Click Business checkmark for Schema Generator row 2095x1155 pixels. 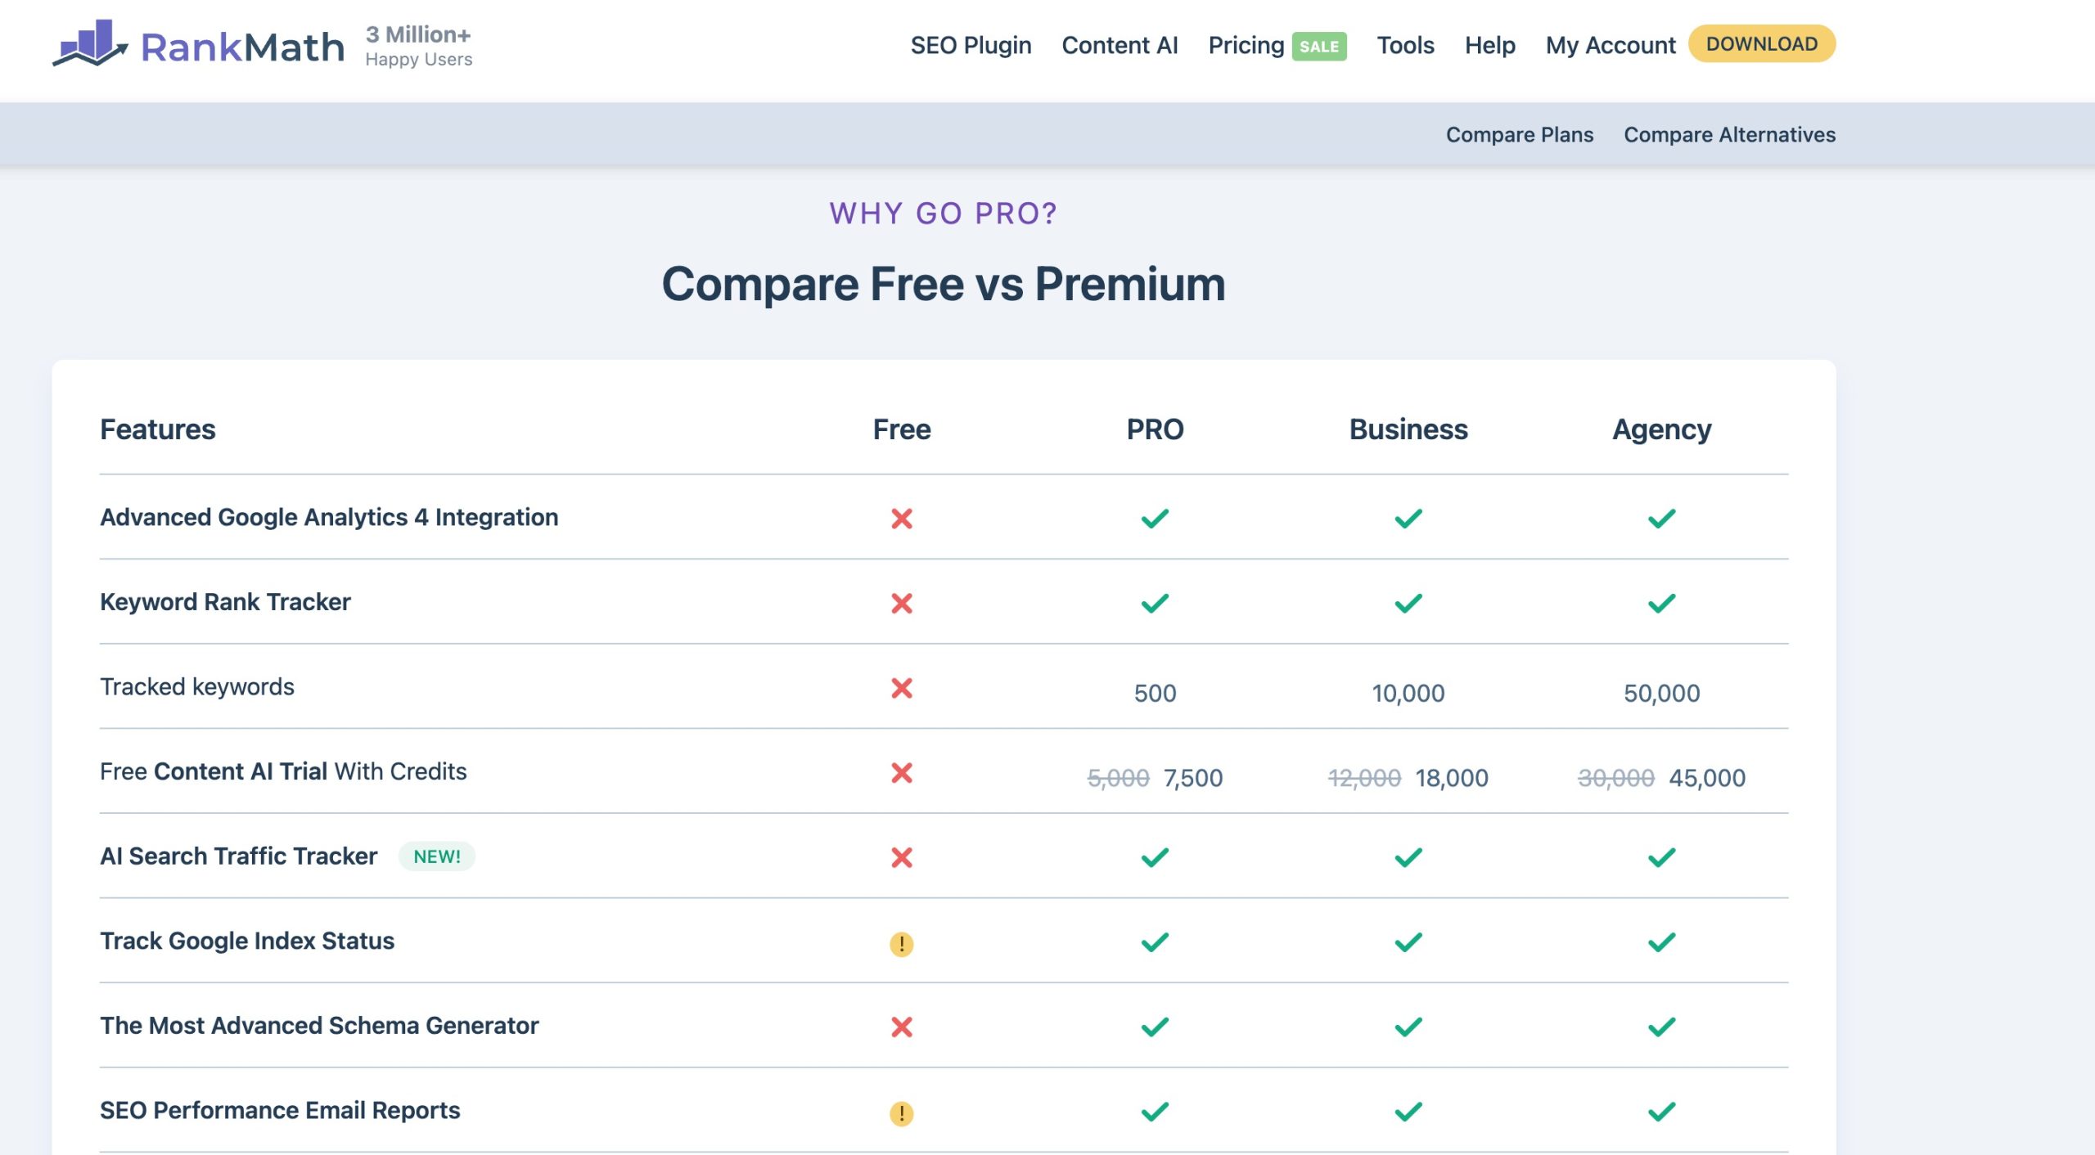click(x=1408, y=1027)
